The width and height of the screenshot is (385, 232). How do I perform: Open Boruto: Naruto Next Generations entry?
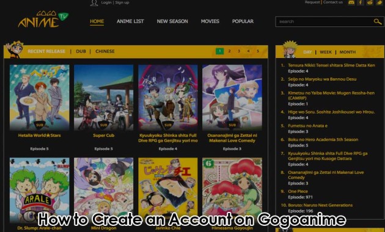click(320, 205)
